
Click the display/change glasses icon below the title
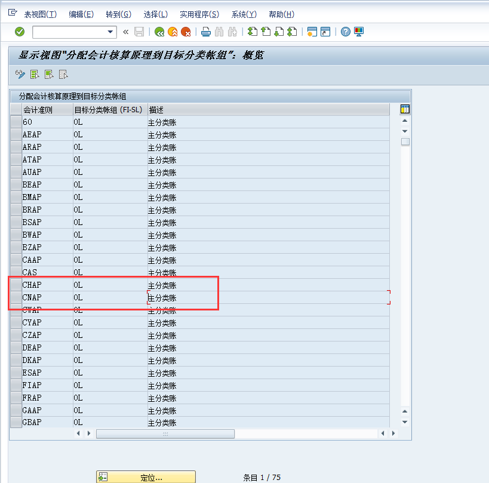click(19, 74)
